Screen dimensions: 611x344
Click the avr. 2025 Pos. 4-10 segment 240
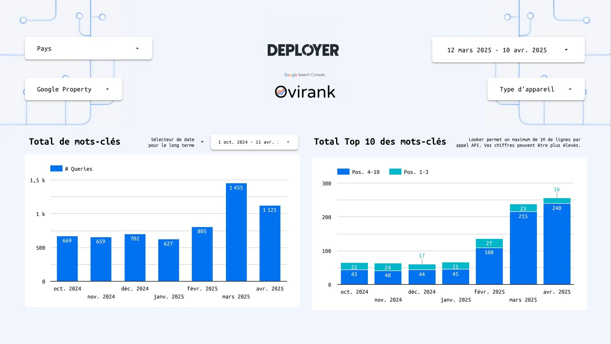coord(557,244)
